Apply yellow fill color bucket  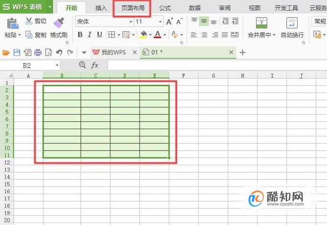pos(143,35)
